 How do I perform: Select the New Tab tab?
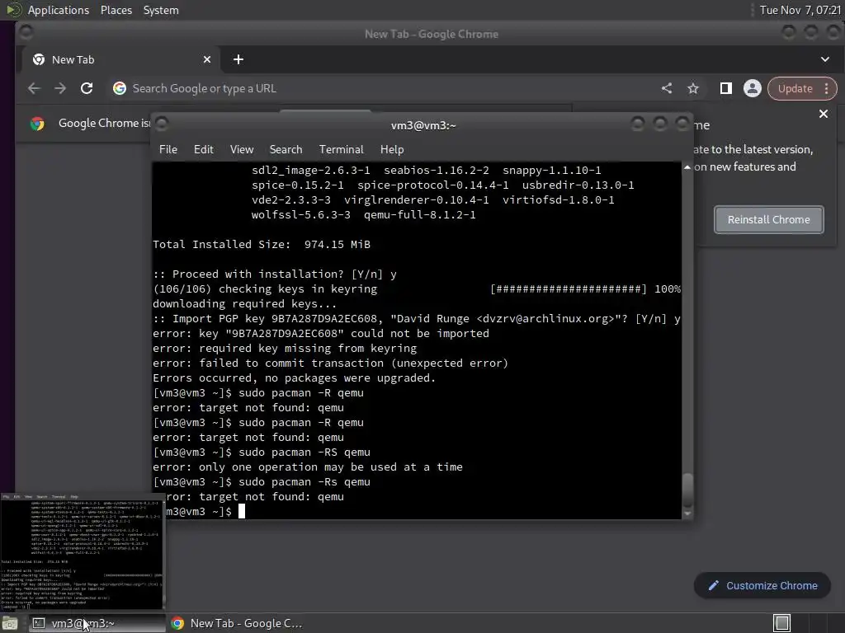(x=121, y=59)
